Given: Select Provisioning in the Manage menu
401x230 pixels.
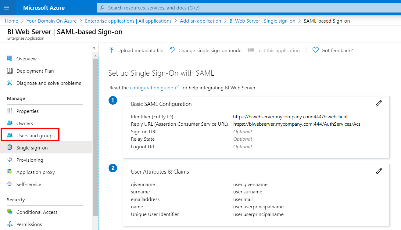Looking at the screenshot, I should (x=30, y=160).
